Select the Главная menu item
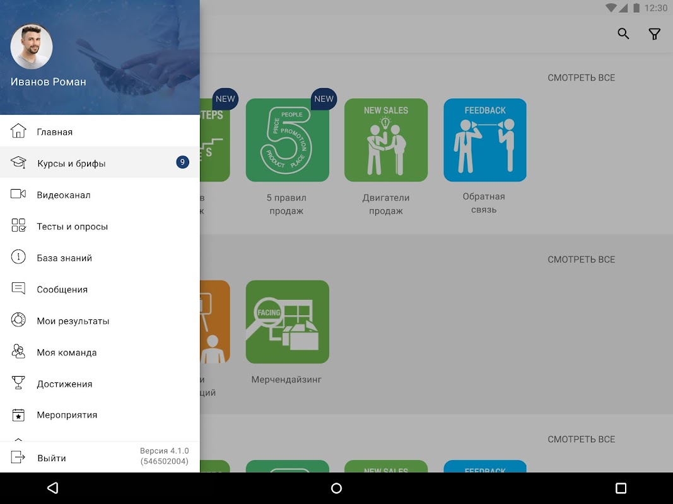The image size is (673, 504). coord(100,131)
